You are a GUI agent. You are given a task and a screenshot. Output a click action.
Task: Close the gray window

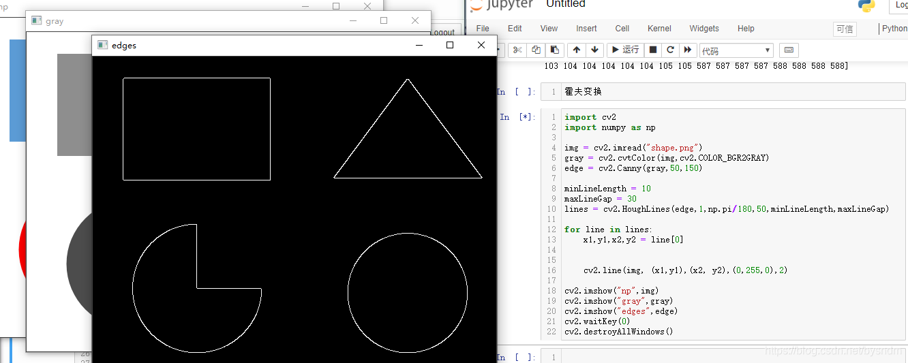[415, 21]
